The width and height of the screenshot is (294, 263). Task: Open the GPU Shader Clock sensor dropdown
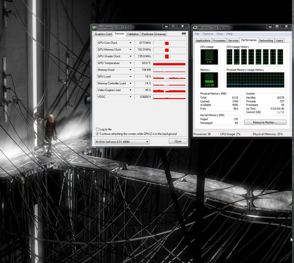[x=131, y=56]
